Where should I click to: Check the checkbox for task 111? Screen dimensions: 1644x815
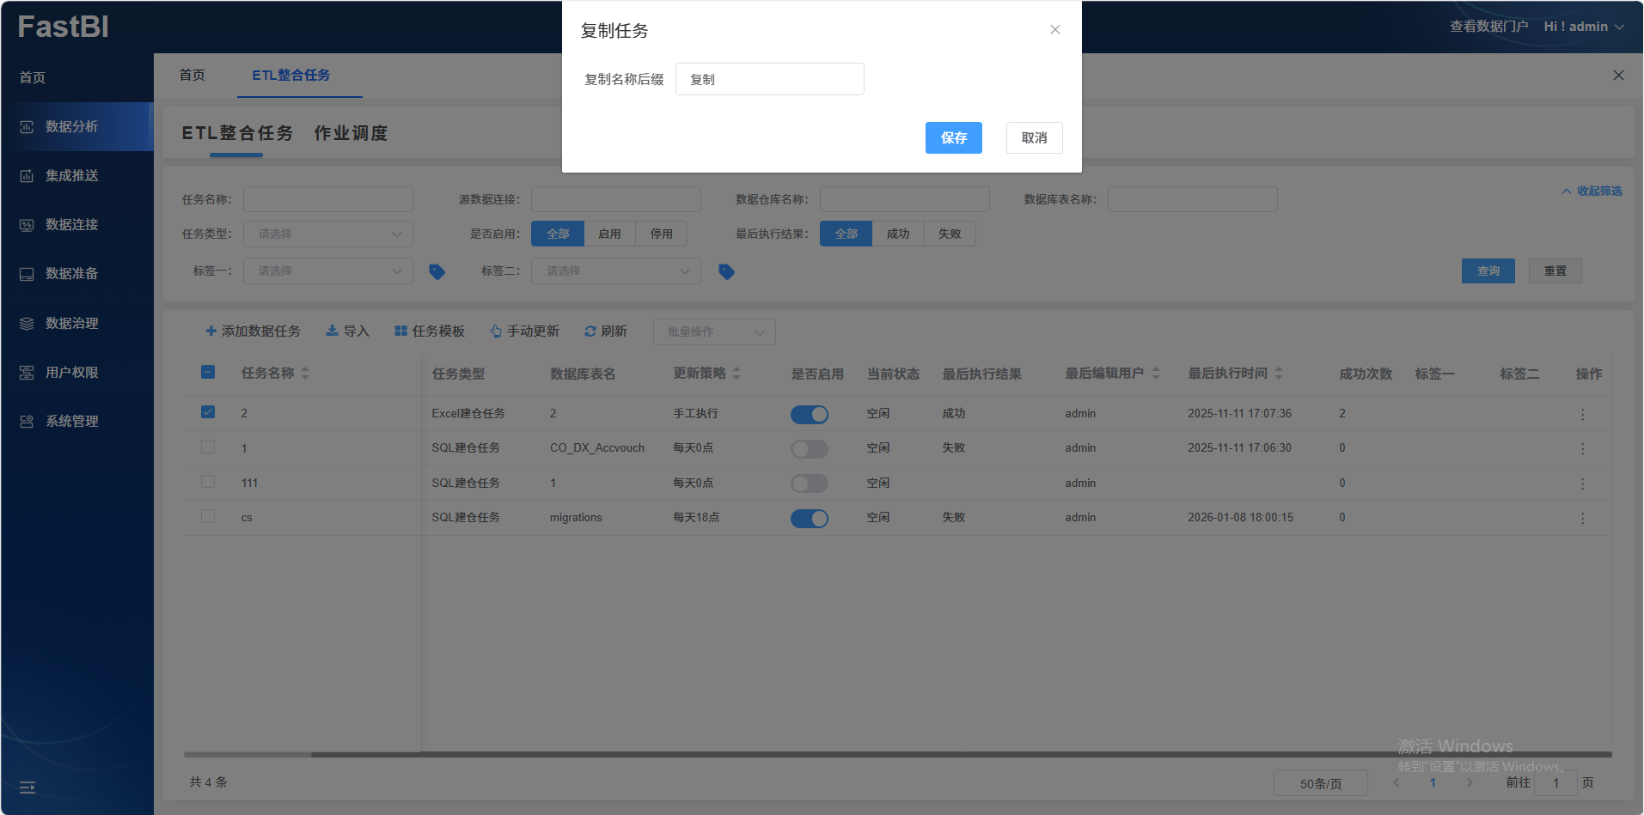(208, 482)
